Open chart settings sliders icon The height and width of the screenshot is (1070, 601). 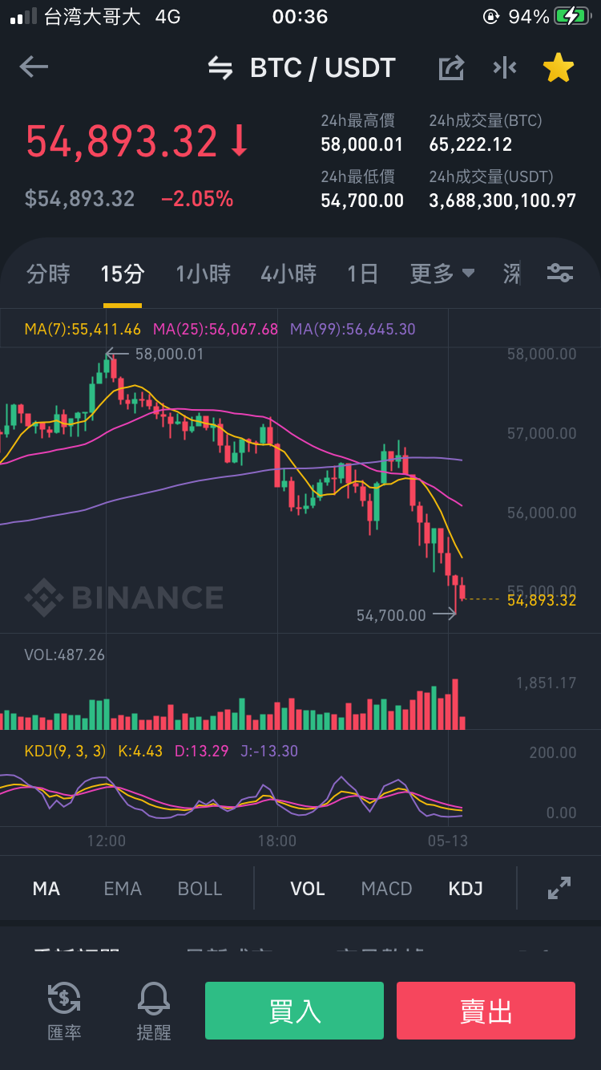(x=560, y=274)
